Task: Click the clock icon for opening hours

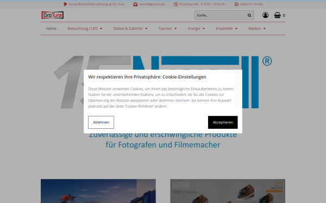Action: pos(176,4)
